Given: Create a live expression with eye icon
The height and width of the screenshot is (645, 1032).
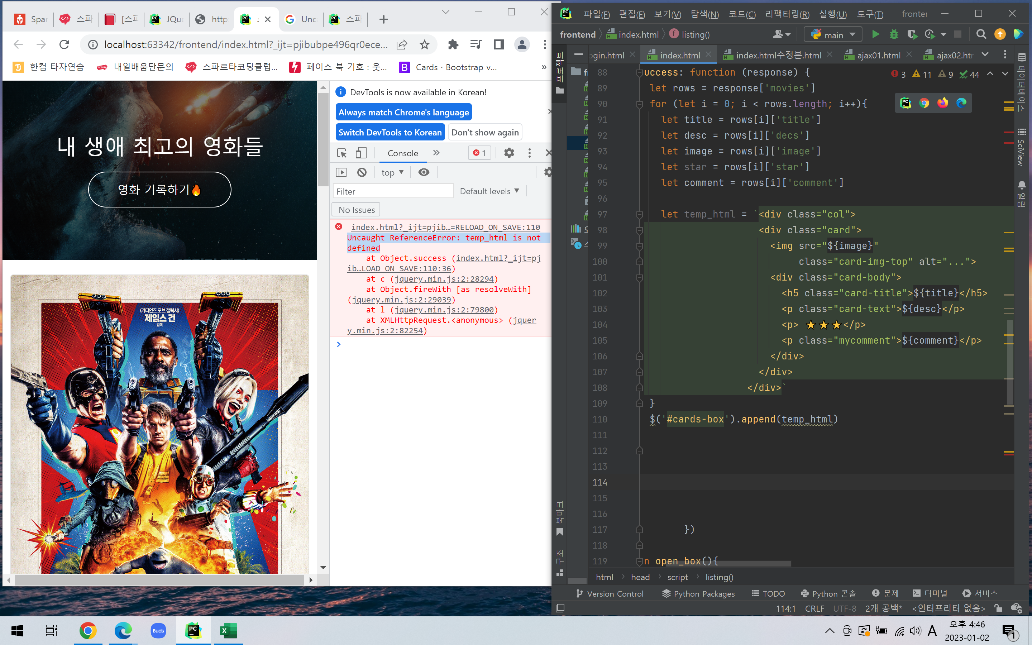Looking at the screenshot, I should point(424,172).
